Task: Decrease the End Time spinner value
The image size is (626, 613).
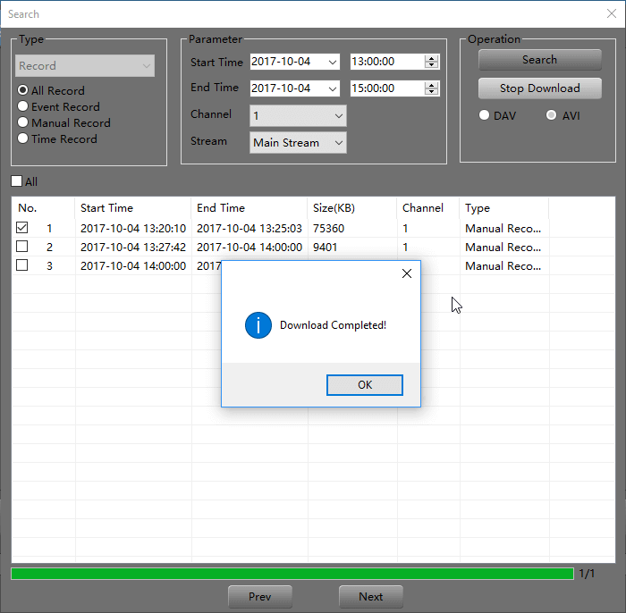Action: [x=432, y=92]
